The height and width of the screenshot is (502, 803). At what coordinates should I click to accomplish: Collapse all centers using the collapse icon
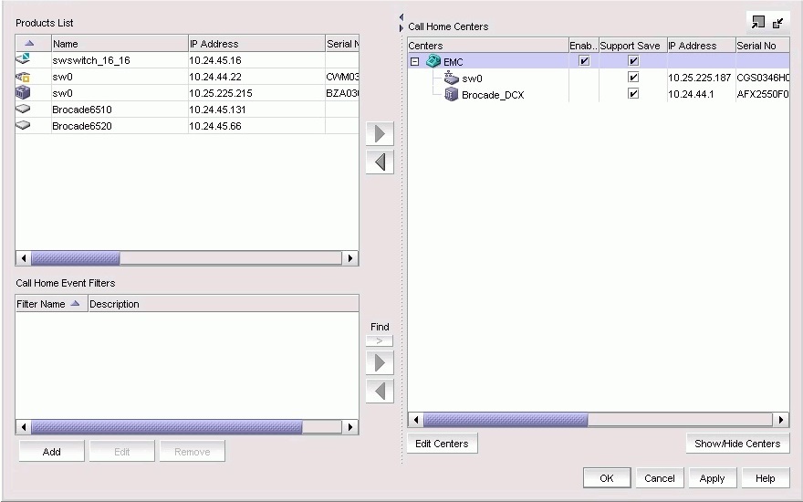coord(777,22)
